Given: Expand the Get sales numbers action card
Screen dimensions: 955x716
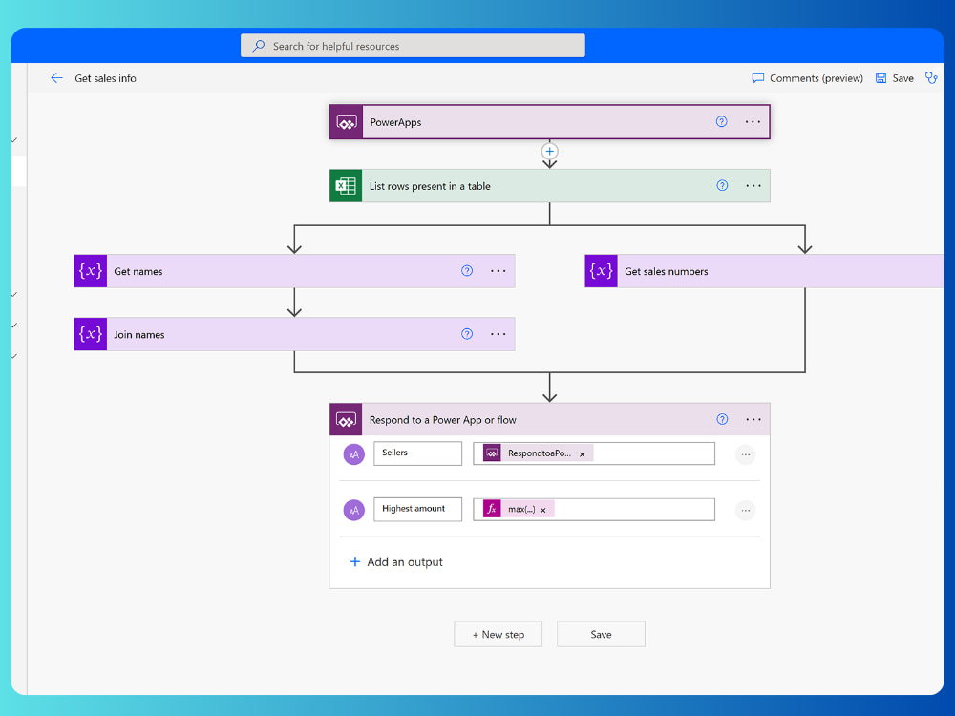Looking at the screenshot, I should pos(764,271).
